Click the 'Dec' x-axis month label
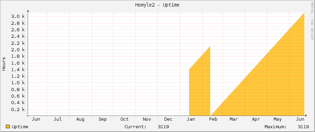Viewport: 315px width, 132px height. coord(168,119)
